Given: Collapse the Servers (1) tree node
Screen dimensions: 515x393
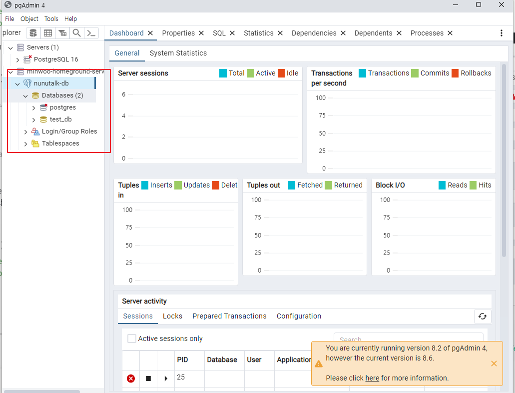Looking at the screenshot, I should pyautogui.click(x=10, y=48).
